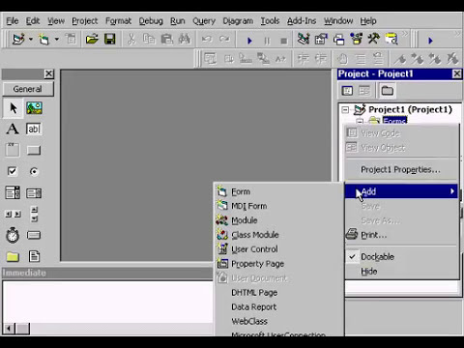Select the CommandButton tool
Image resolution: width=464 pixels, height=348 pixels.
pos(34,150)
